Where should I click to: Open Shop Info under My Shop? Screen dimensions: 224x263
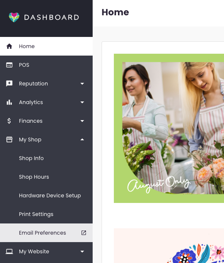pos(31,158)
